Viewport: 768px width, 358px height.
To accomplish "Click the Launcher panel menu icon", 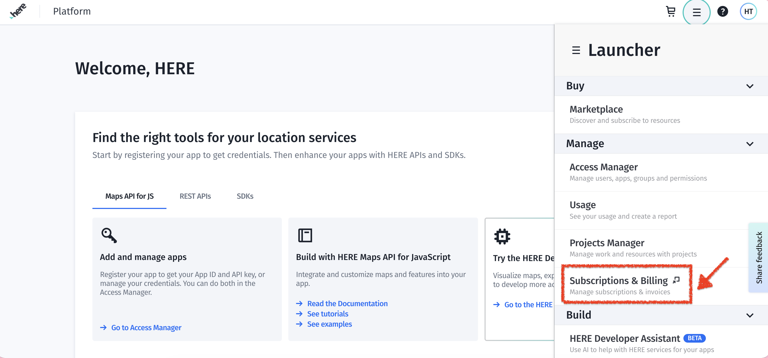I will pos(576,50).
